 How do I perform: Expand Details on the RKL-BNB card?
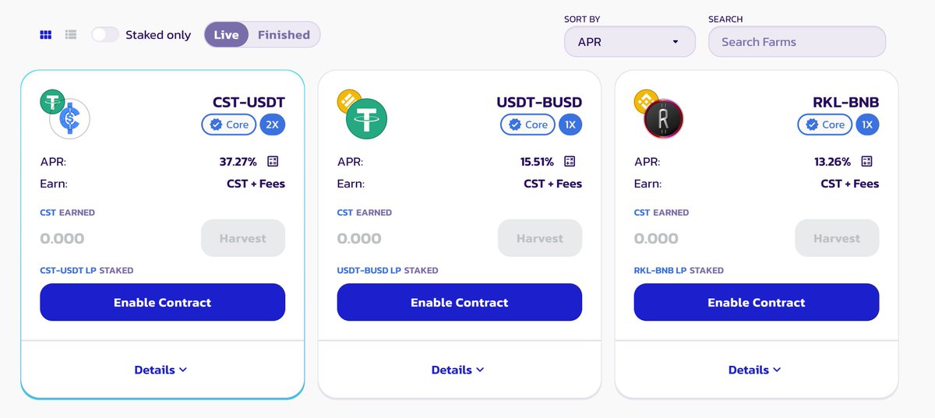(x=755, y=370)
